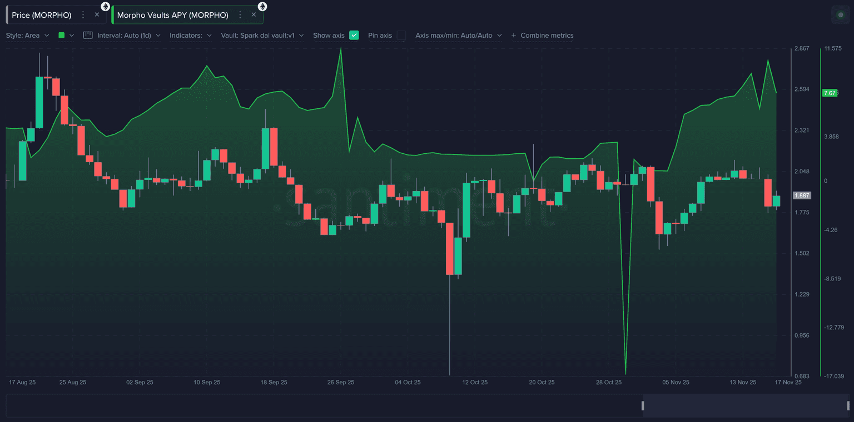Click Combine metrics button

[542, 35]
